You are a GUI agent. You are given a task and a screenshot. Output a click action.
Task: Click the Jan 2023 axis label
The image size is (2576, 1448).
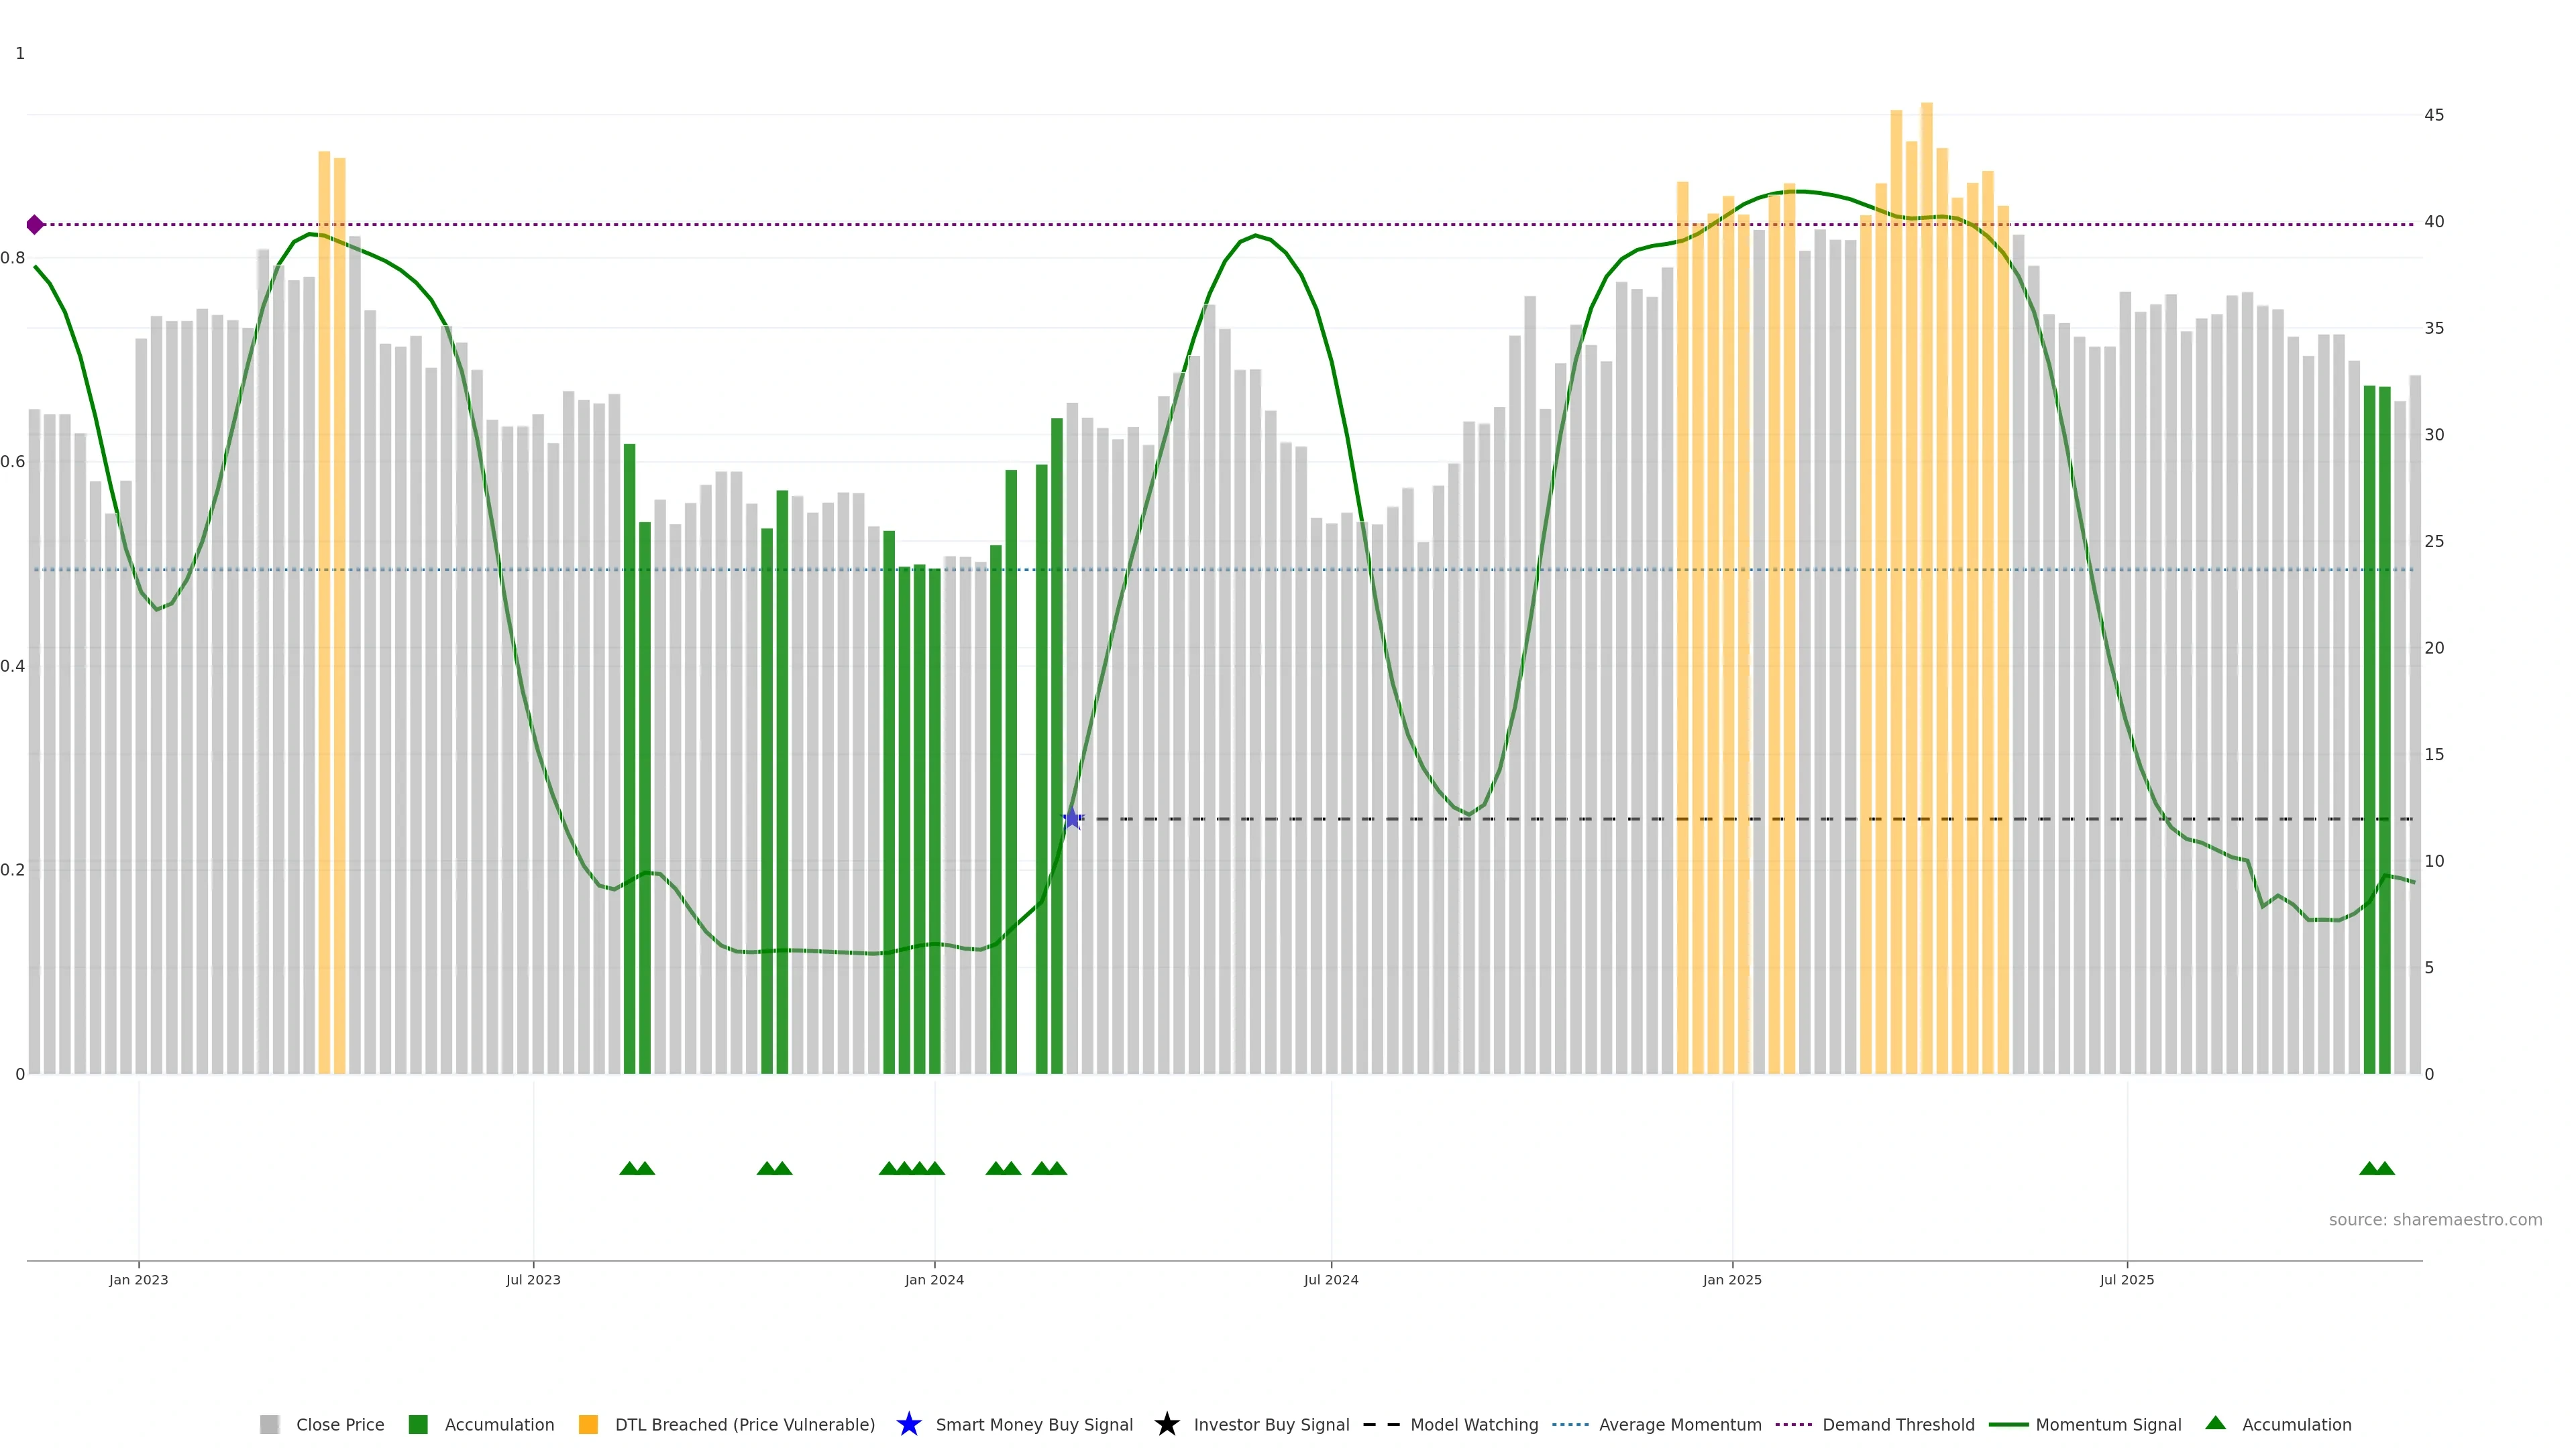tap(139, 1279)
